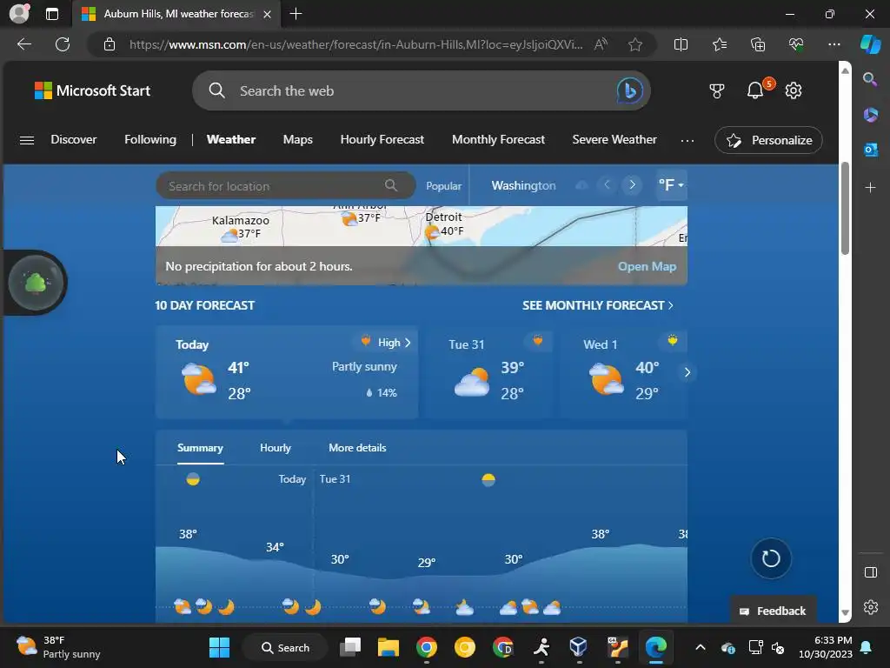Open the Discover tab
Screen dimensions: 890x668
(74, 140)
